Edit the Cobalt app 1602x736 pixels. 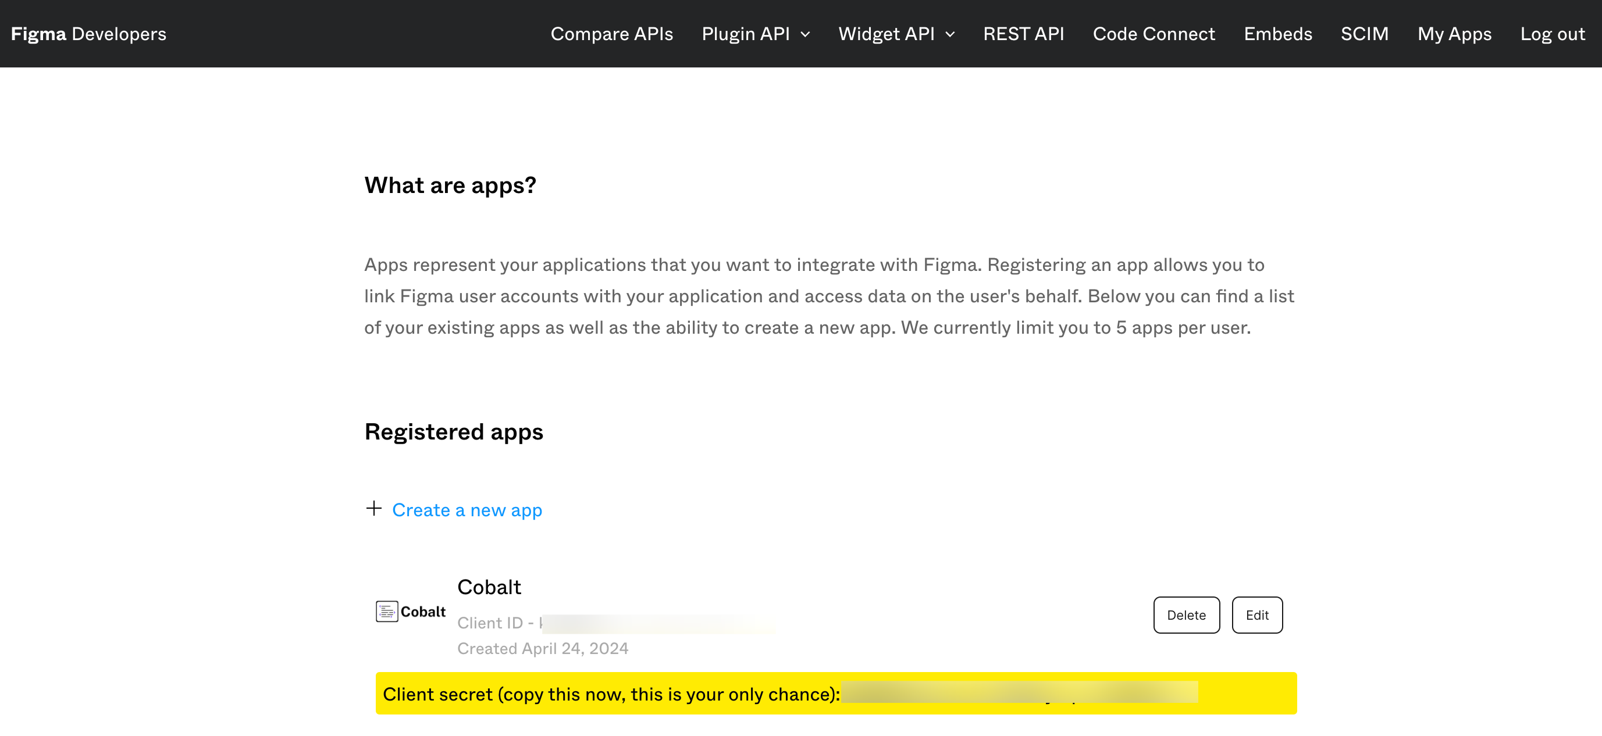click(x=1257, y=614)
